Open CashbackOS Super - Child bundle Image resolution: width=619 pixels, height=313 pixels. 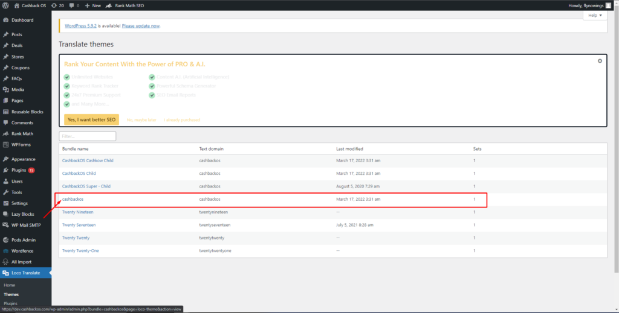[x=86, y=186]
